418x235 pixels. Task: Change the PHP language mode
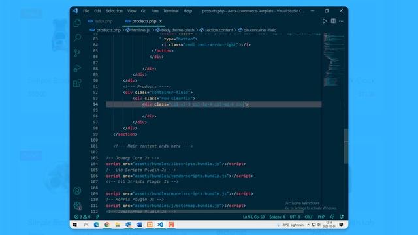click(321, 217)
